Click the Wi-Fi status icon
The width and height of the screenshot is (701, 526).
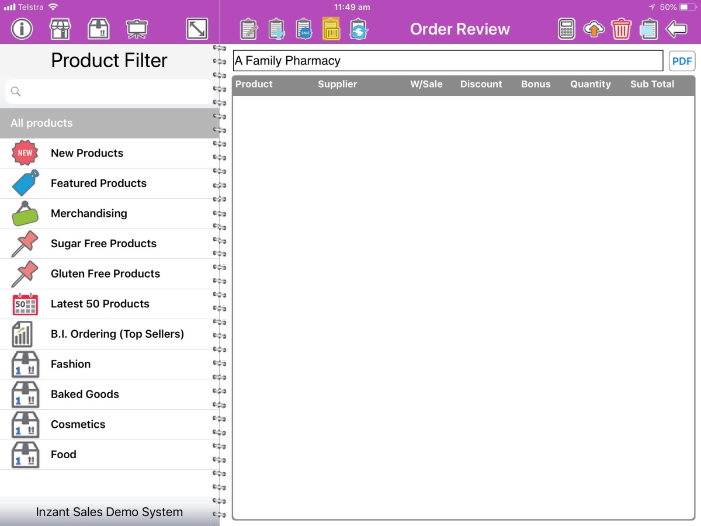point(53,7)
